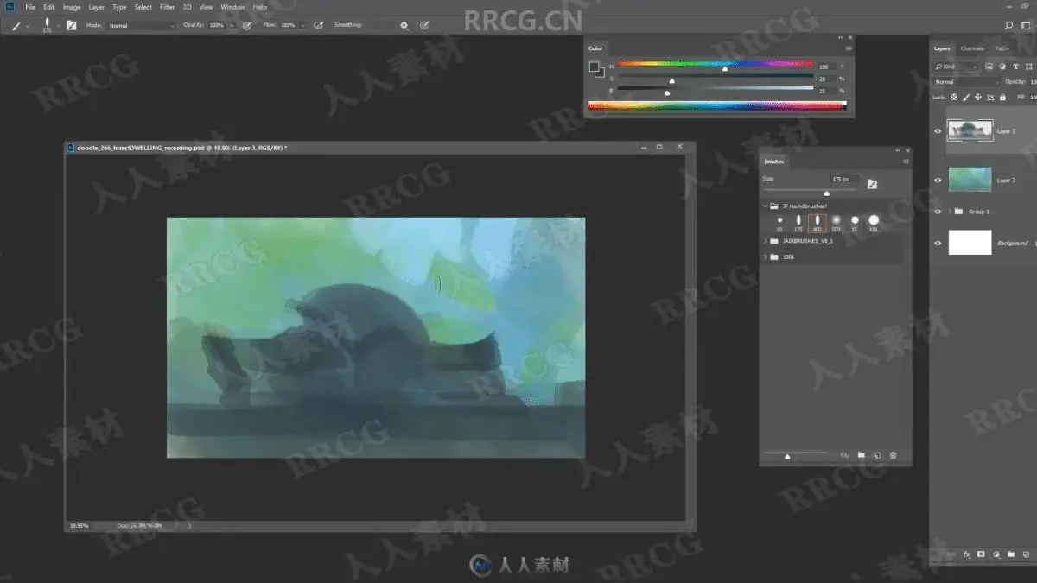Image resolution: width=1037 pixels, height=583 pixels.
Task: Open the Opacity slider arrow in options bar
Action: coord(232,25)
